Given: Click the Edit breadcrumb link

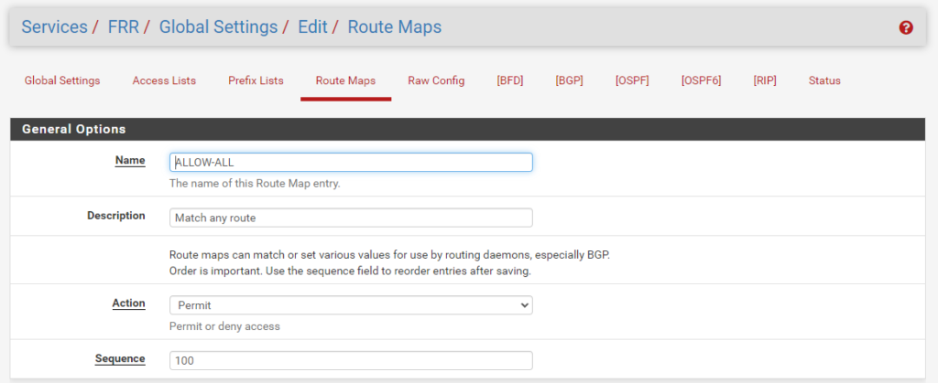Looking at the screenshot, I should pos(312,27).
